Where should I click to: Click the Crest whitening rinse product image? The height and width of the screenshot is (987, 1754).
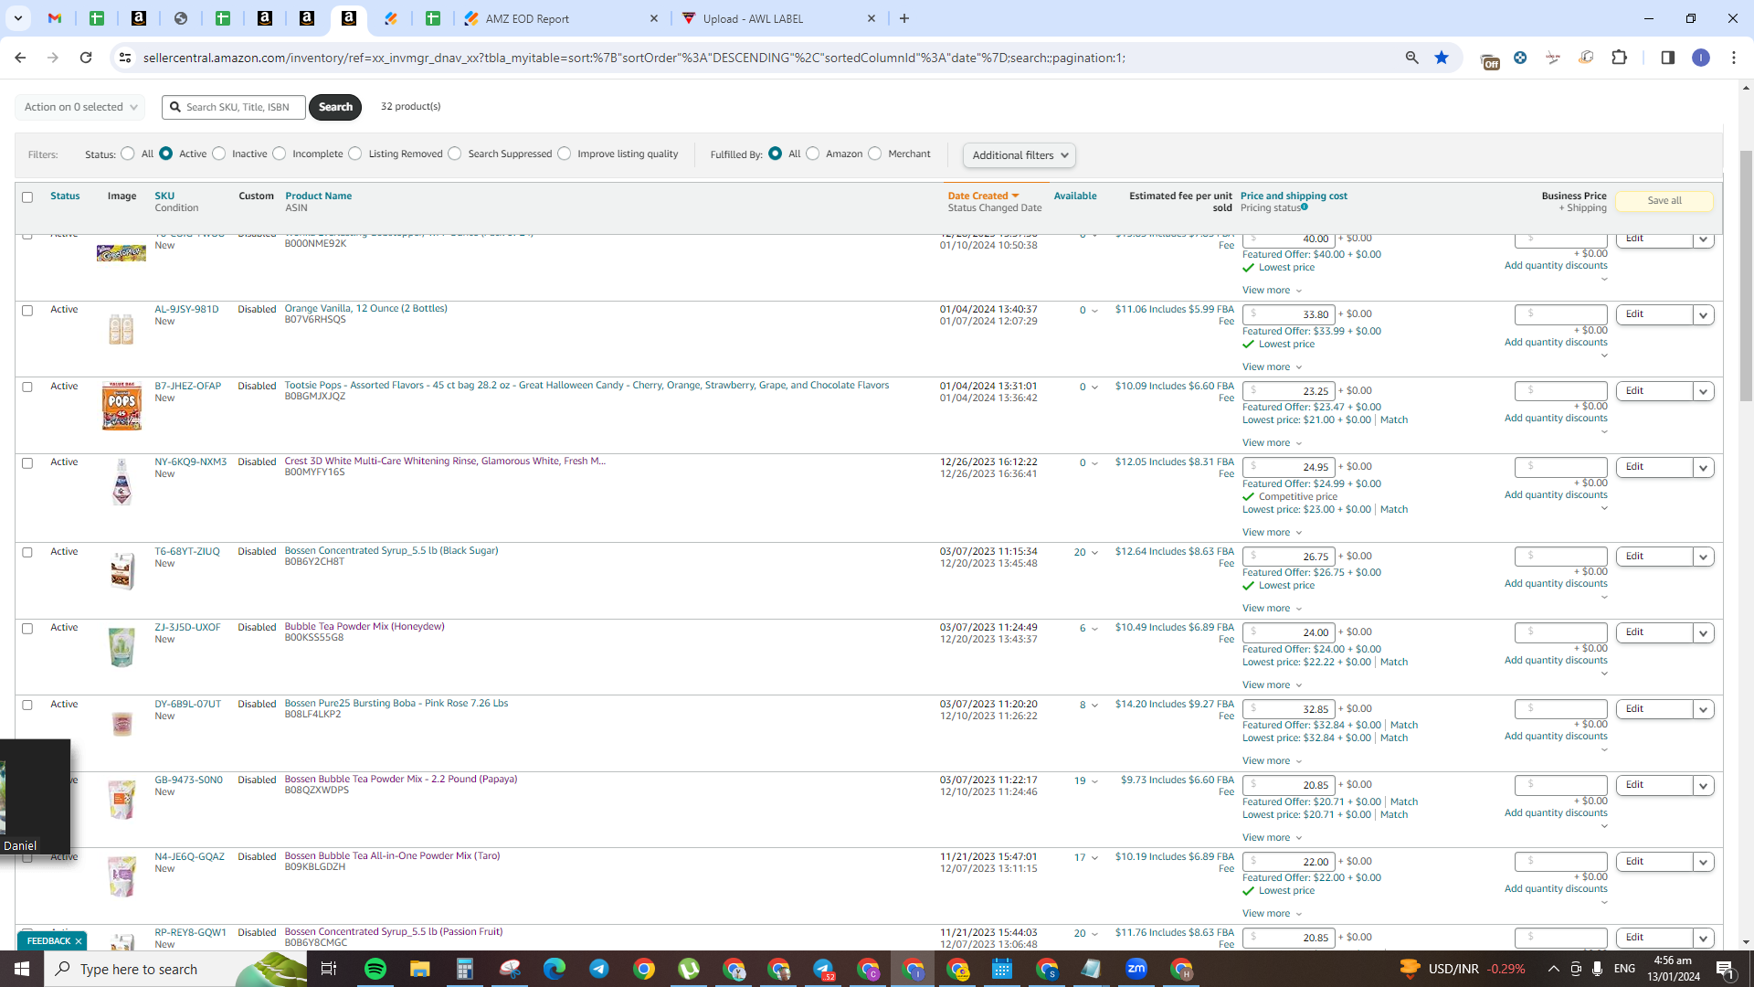pyautogui.click(x=122, y=483)
